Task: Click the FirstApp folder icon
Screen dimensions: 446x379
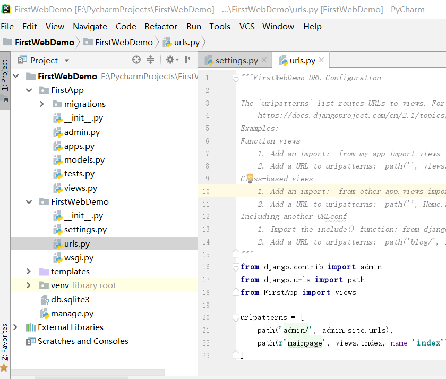Action: (x=44, y=90)
